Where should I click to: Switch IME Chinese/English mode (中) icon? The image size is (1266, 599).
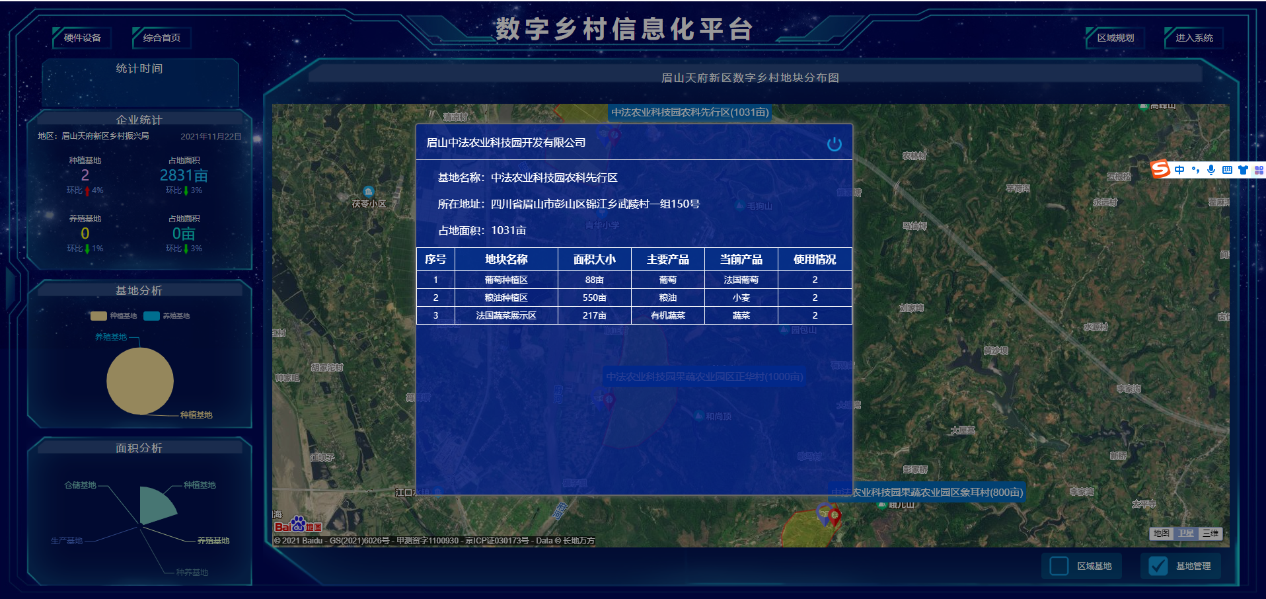click(x=1179, y=170)
